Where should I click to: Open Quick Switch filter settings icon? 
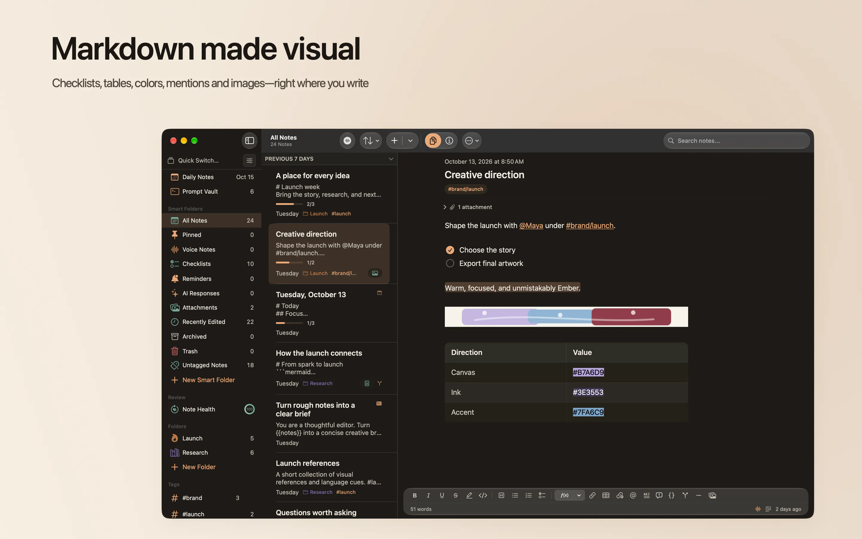(249, 161)
